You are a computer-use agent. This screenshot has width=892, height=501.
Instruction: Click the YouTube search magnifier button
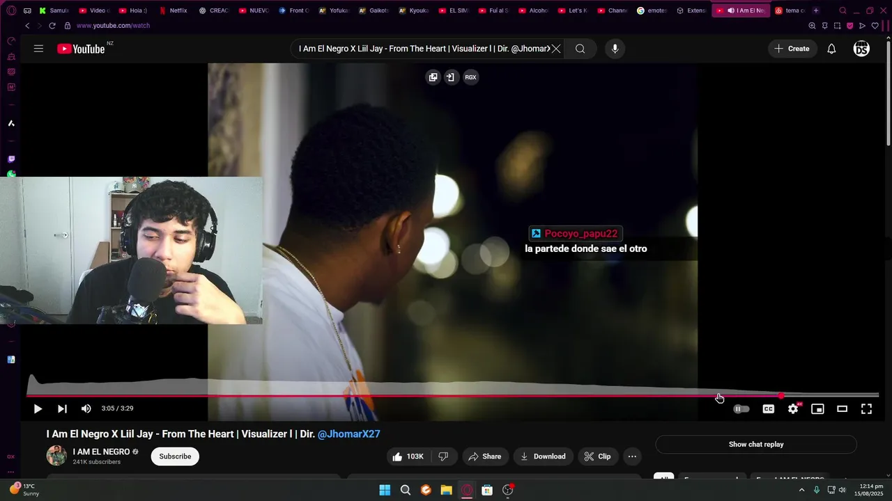(x=580, y=49)
